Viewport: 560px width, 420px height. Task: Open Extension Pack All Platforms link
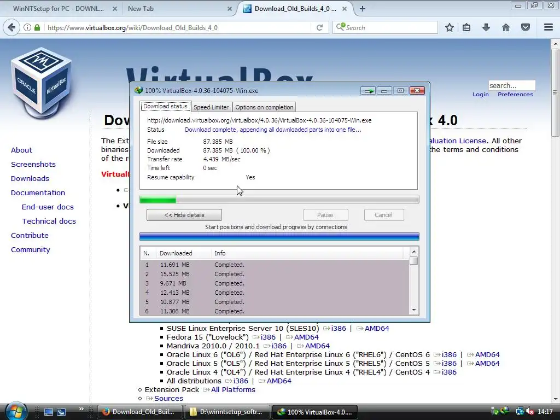coord(233,389)
